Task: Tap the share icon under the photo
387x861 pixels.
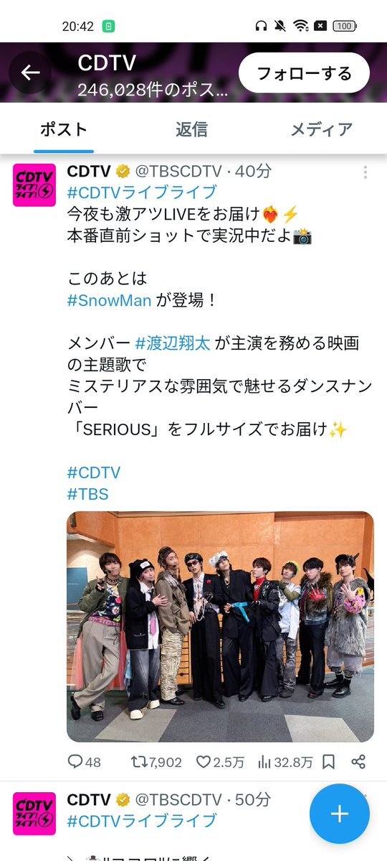Action: pos(358,762)
